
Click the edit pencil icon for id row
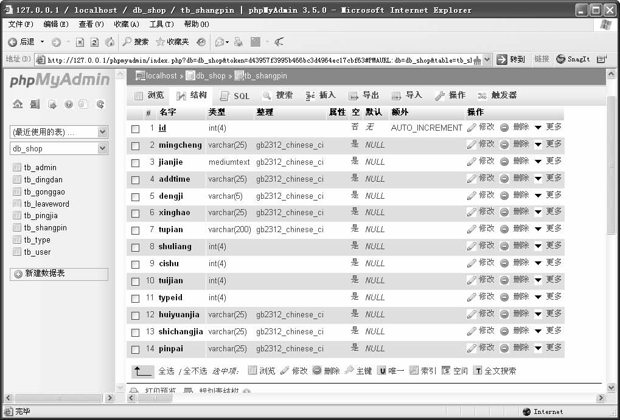pyautogui.click(x=472, y=128)
